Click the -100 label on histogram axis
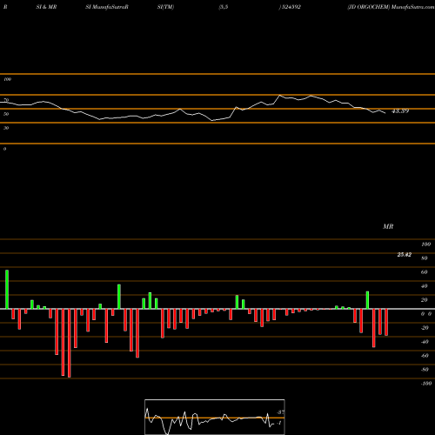The image size is (435, 435). [x=426, y=384]
